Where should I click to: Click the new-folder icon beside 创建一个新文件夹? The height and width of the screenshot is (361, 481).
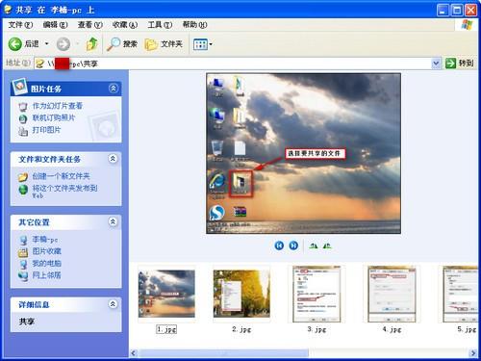point(23,177)
